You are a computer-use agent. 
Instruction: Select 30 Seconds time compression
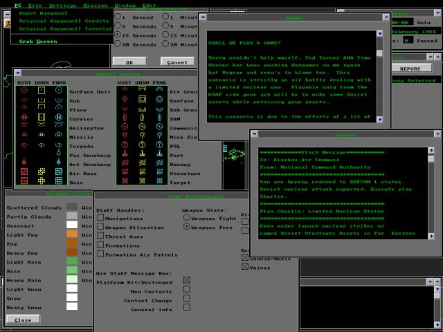[x=118, y=44]
